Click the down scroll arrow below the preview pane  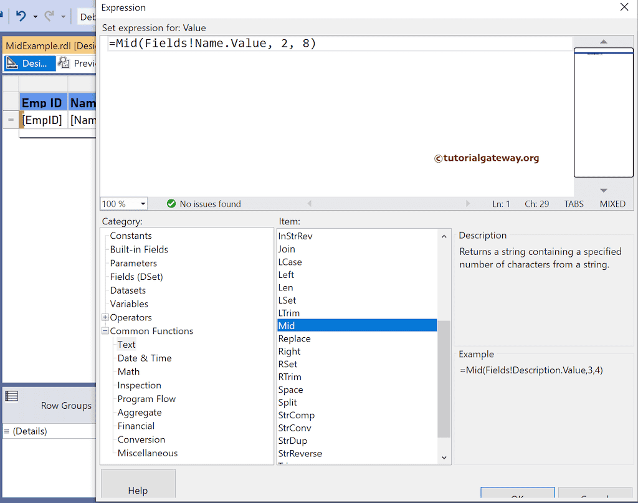point(602,189)
